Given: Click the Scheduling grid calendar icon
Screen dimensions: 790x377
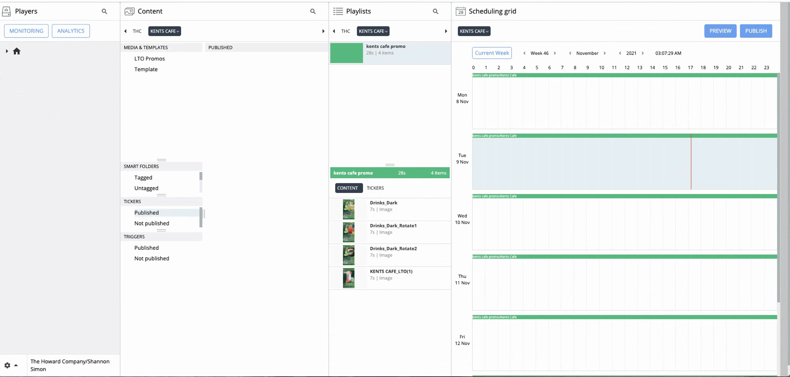Looking at the screenshot, I should (460, 11).
